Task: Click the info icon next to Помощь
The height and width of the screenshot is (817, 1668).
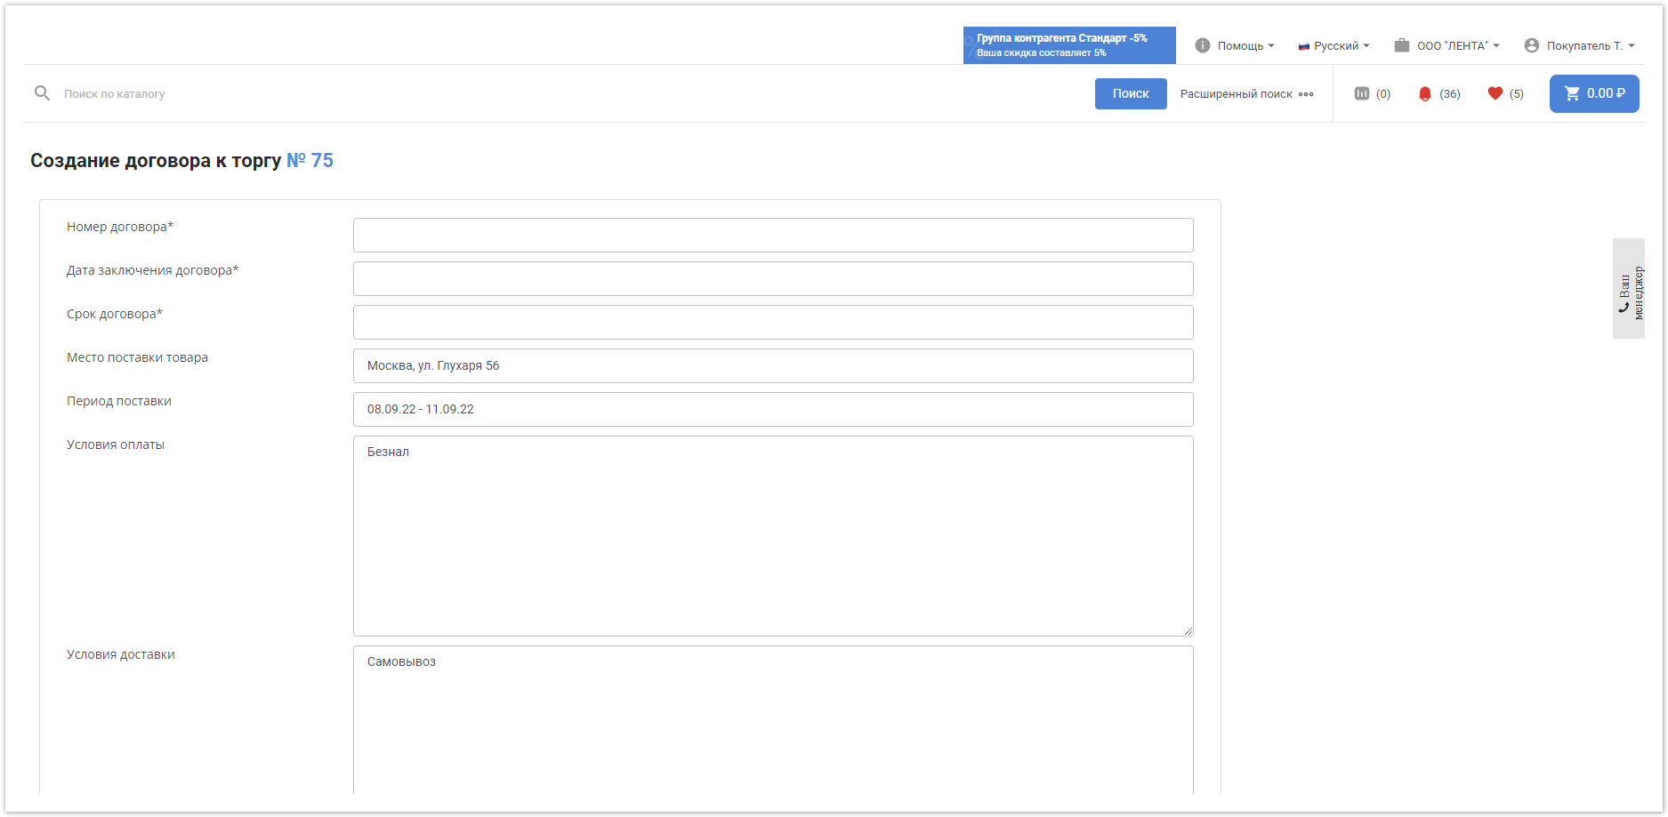Action: point(1202,45)
